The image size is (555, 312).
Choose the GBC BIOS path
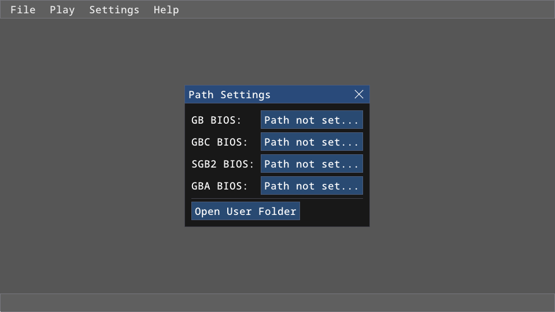pos(312,142)
